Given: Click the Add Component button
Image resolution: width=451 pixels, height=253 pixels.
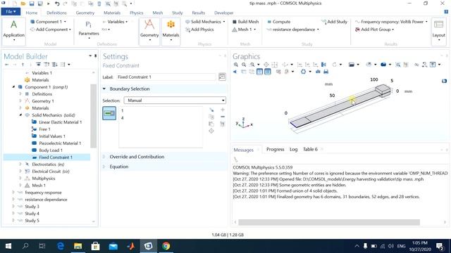Looking at the screenshot, I should (x=51, y=30).
